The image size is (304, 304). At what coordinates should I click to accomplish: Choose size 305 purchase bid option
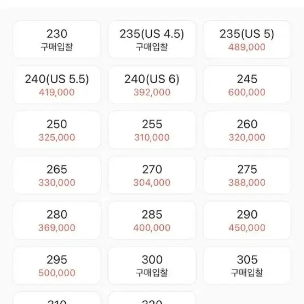click(247, 266)
